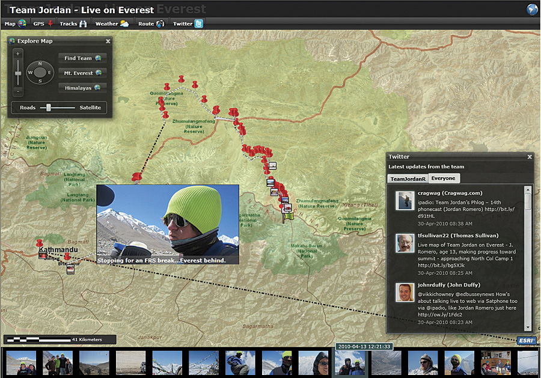The image size is (541, 378).
Task: Click the 2010-04-13 12:21:33 timestamp label
Action: click(364, 347)
